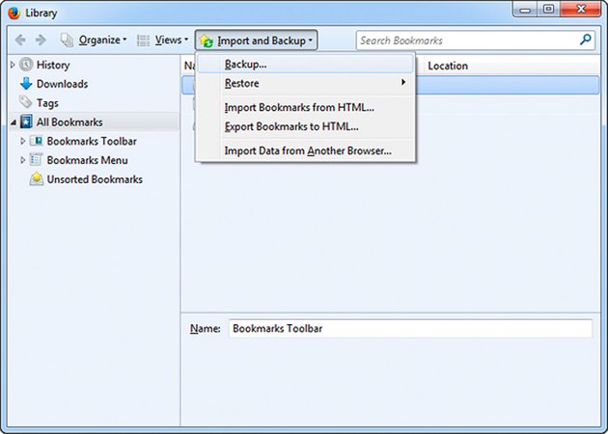Close the Library window

coord(580,10)
